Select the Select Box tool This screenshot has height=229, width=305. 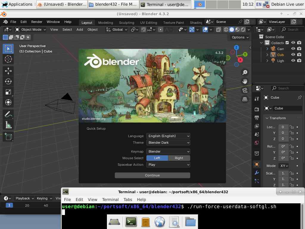coord(8,49)
